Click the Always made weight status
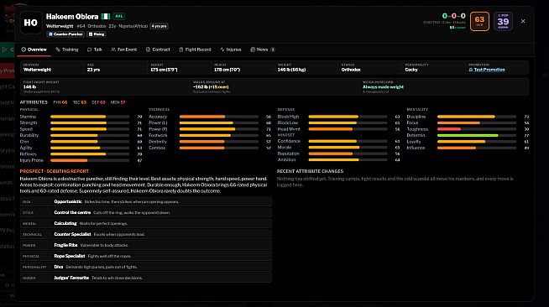 383,86
